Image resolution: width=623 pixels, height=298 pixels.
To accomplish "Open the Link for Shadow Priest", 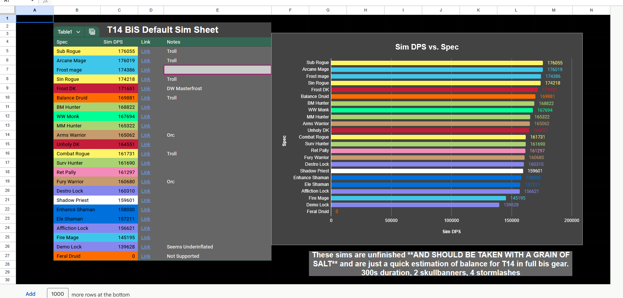I will (146, 200).
